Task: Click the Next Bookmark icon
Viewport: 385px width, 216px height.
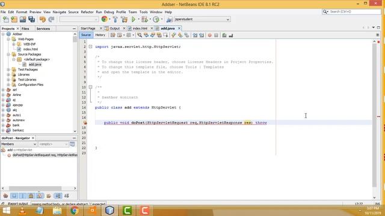Action: pos(180,35)
